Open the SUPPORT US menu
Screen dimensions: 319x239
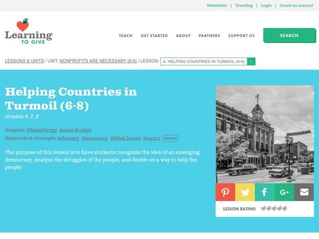coord(241,35)
